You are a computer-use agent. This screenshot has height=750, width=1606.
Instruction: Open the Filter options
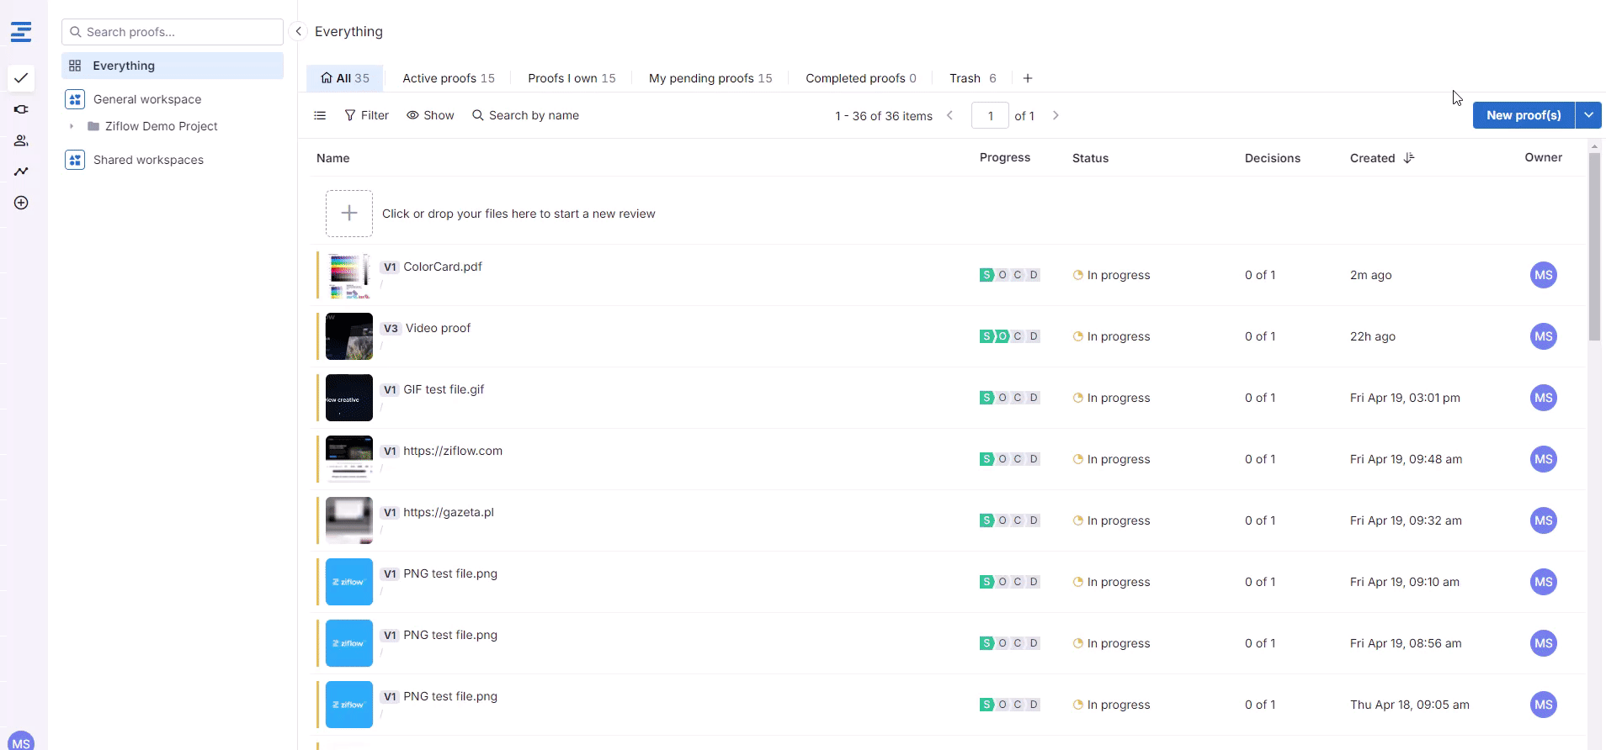(366, 115)
